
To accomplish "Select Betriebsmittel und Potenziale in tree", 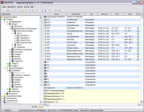I will pyautogui.click(x=25, y=28).
